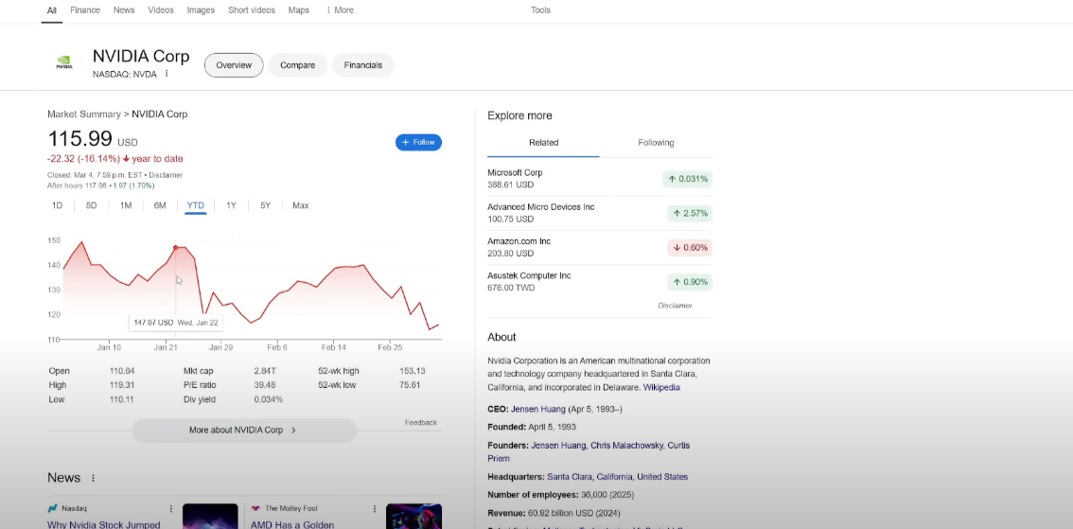Open 'AMD Has a Golden' article

(x=292, y=525)
